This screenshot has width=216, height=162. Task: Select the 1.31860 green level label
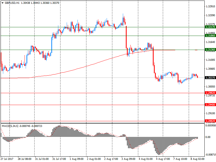tap(210, 36)
